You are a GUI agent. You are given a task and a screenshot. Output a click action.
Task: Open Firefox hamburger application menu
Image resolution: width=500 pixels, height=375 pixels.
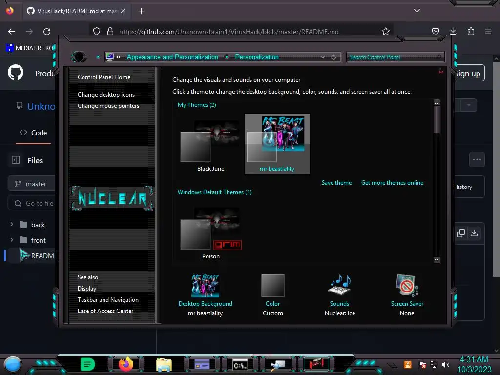488,31
